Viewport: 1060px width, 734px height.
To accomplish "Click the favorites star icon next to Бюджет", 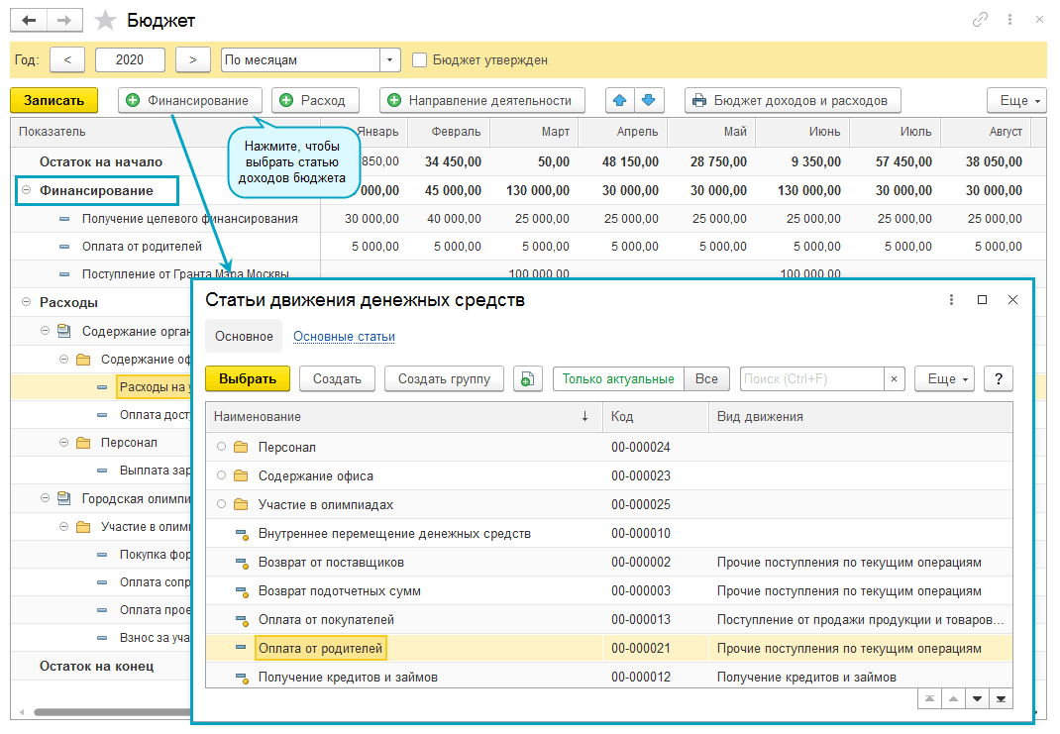I will [x=103, y=21].
